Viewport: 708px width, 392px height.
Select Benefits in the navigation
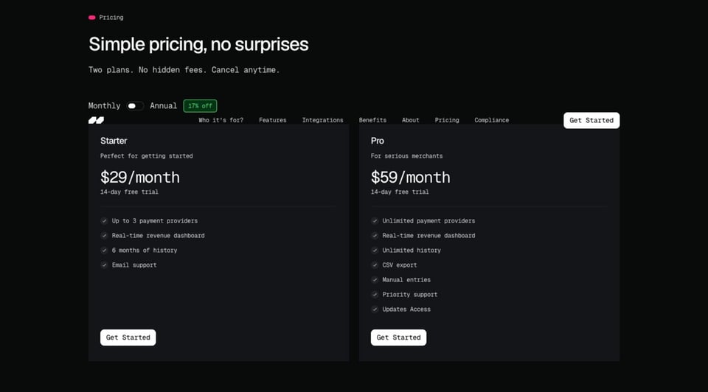pos(372,120)
